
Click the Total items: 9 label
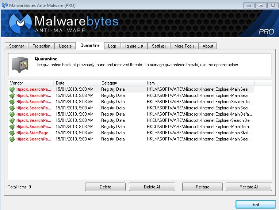pos(19,187)
